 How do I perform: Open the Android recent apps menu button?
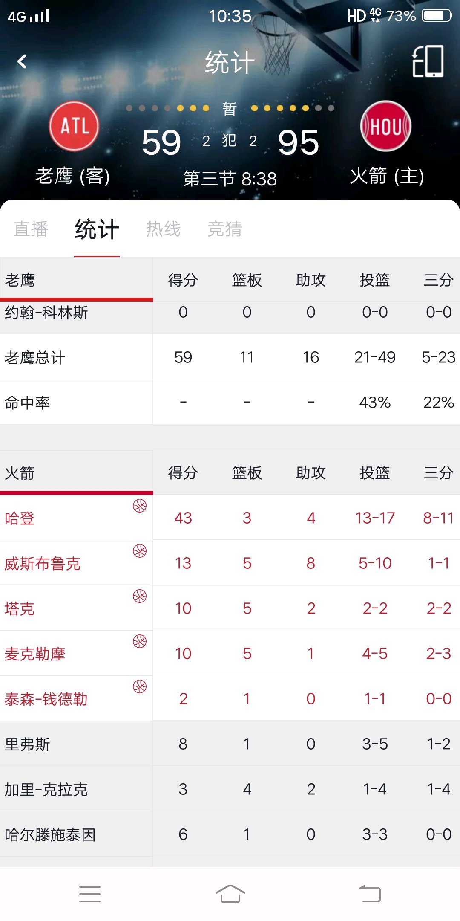(90, 894)
